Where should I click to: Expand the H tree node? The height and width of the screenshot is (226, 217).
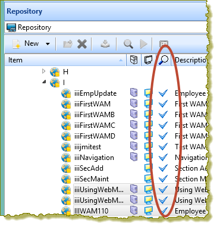tap(44, 71)
